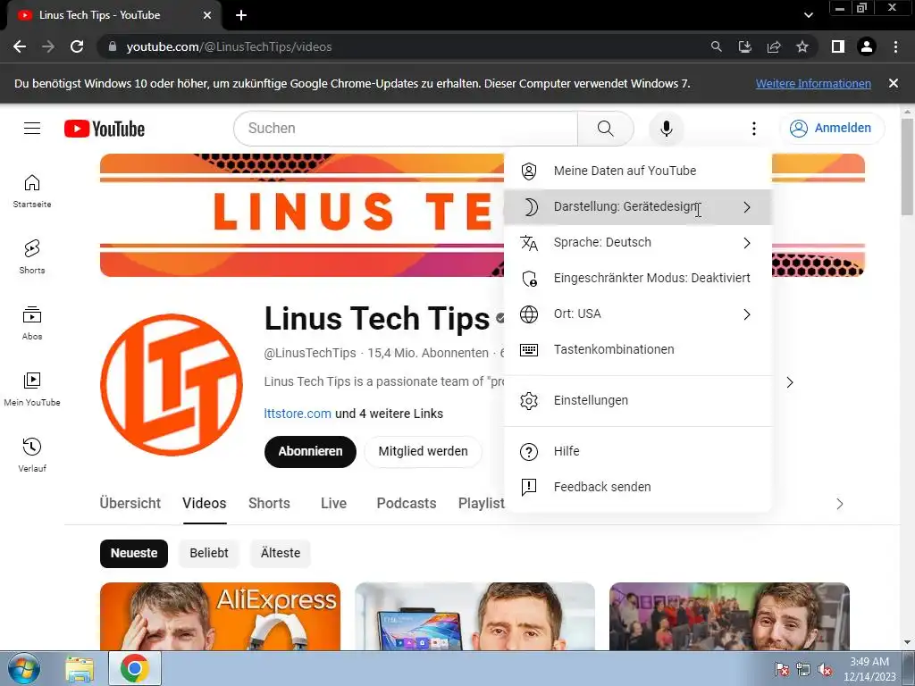This screenshot has width=915, height=686.
Task: Click the install app icon in address bar
Action: (744, 46)
